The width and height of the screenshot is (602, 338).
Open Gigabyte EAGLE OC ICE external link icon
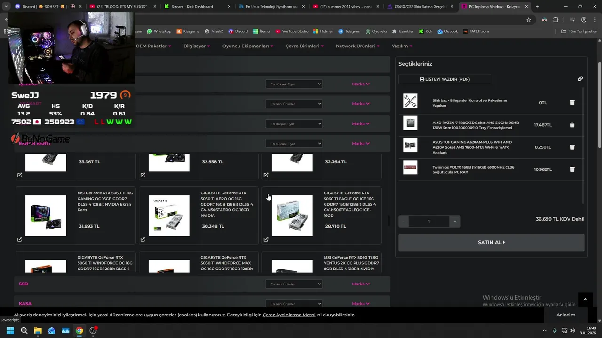pyautogui.click(x=266, y=239)
